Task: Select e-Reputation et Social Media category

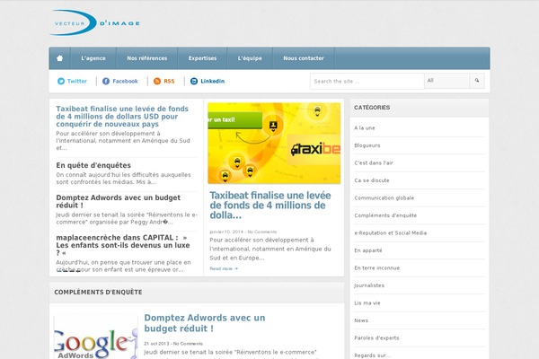Action: tap(391, 233)
